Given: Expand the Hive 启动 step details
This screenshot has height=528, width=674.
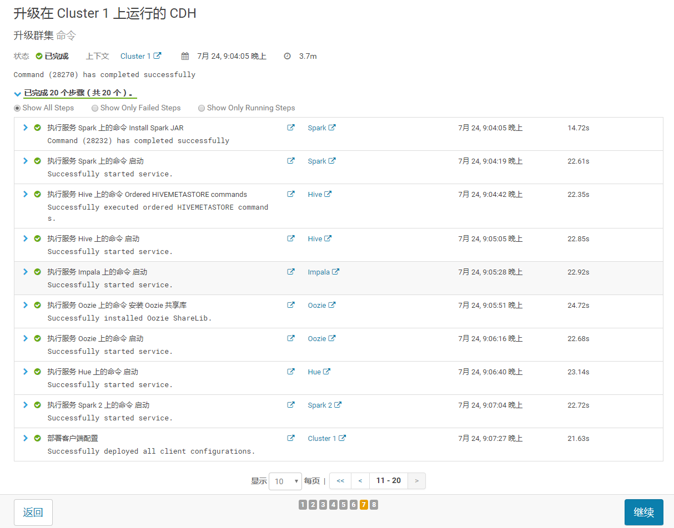Looking at the screenshot, I should click(x=25, y=238).
